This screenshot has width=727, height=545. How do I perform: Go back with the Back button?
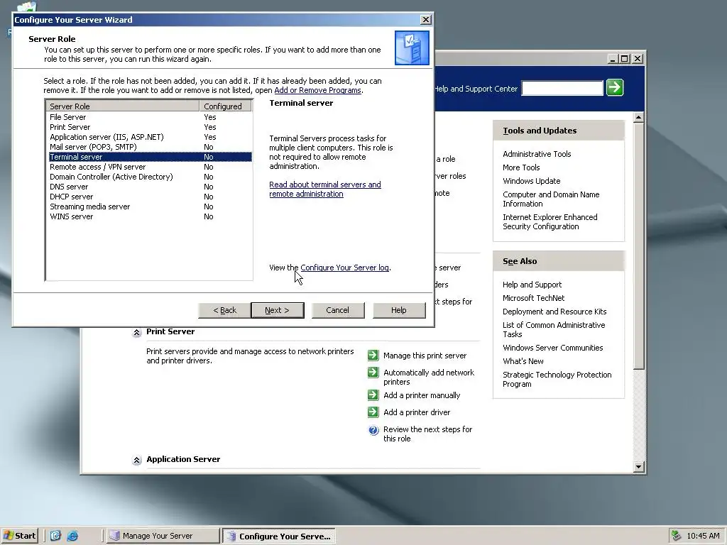224,311
